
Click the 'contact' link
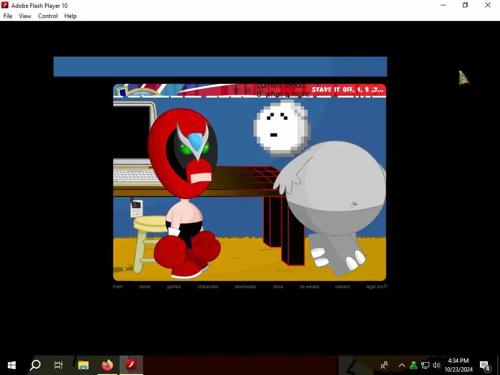pyautogui.click(x=342, y=286)
